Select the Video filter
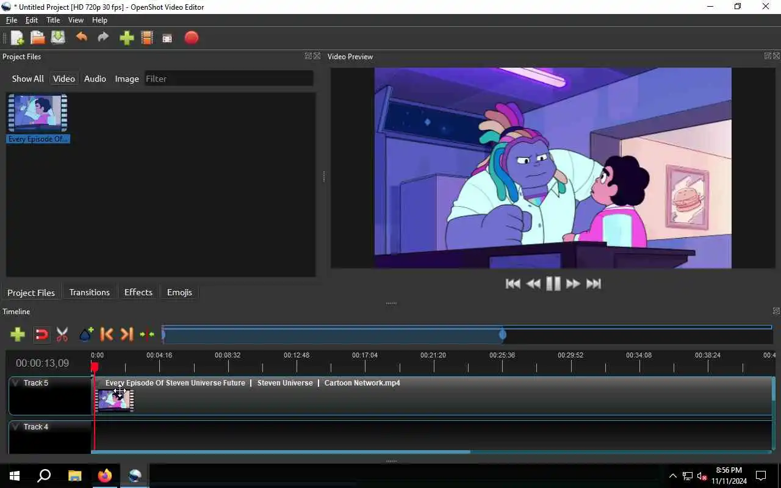 64,79
